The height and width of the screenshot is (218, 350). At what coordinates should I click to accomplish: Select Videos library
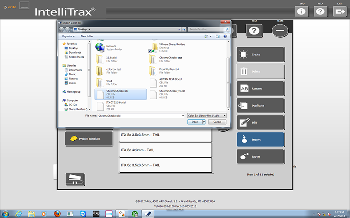(70, 83)
